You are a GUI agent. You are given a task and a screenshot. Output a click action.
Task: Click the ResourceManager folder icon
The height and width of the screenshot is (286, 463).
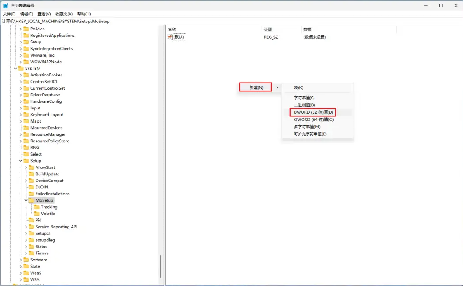coord(26,134)
